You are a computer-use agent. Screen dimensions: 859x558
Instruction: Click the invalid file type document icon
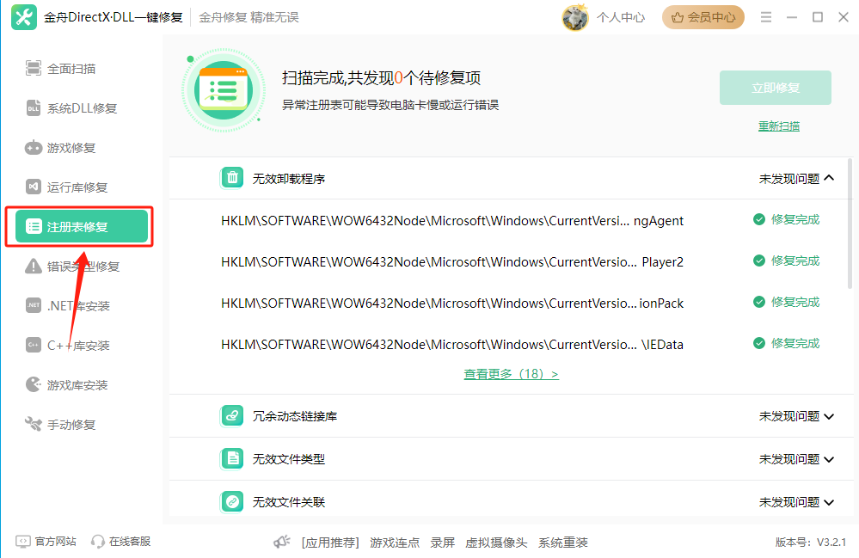232,458
